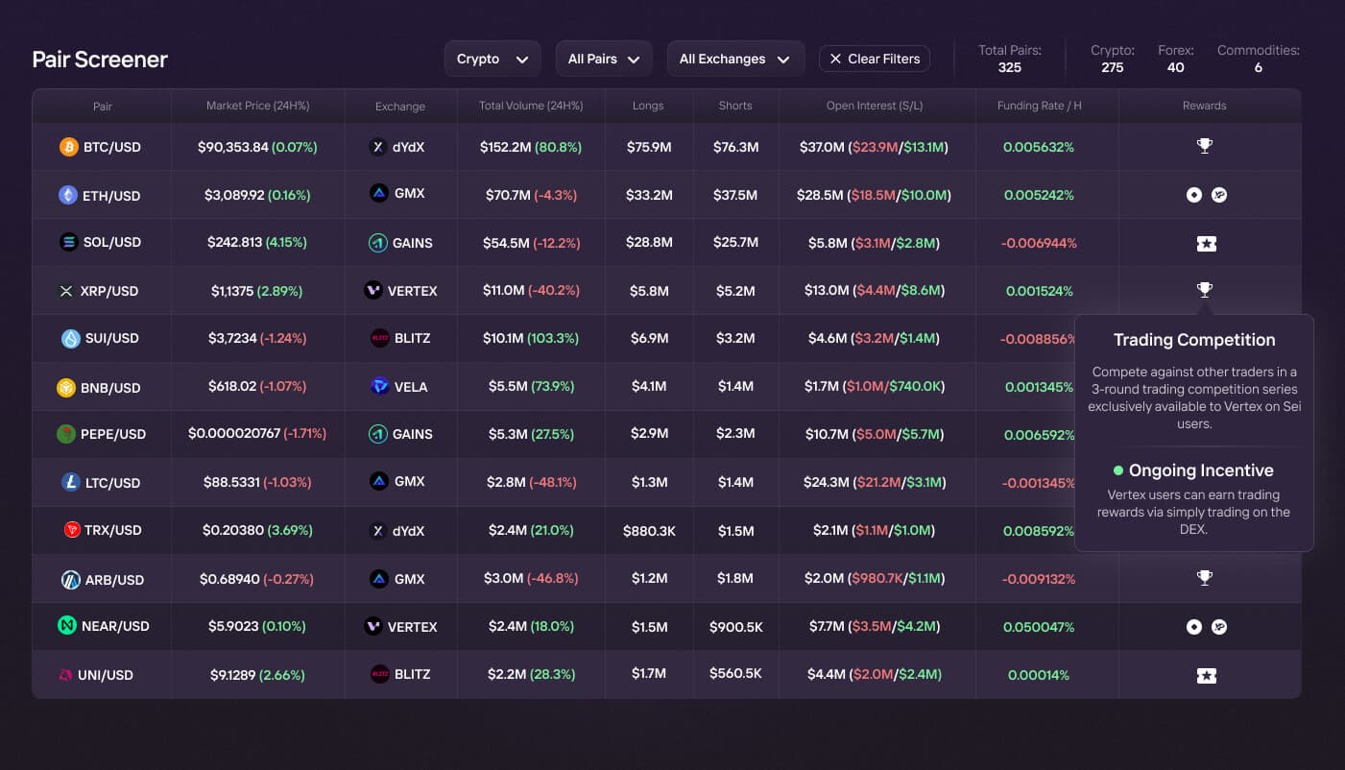Sort by the Rewards column header

coord(1204,106)
